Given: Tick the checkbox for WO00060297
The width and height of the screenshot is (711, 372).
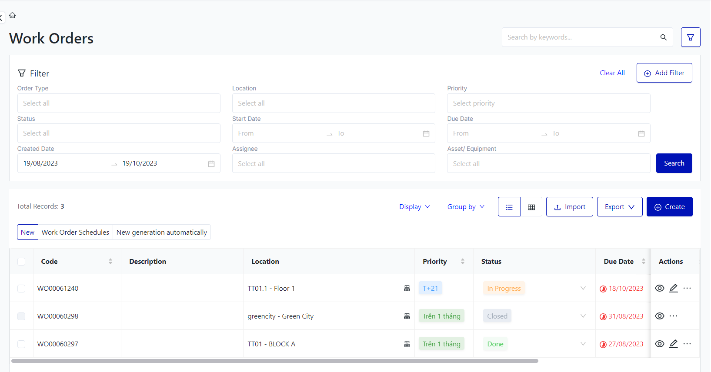Looking at the screenshot, I should [21, 344].
